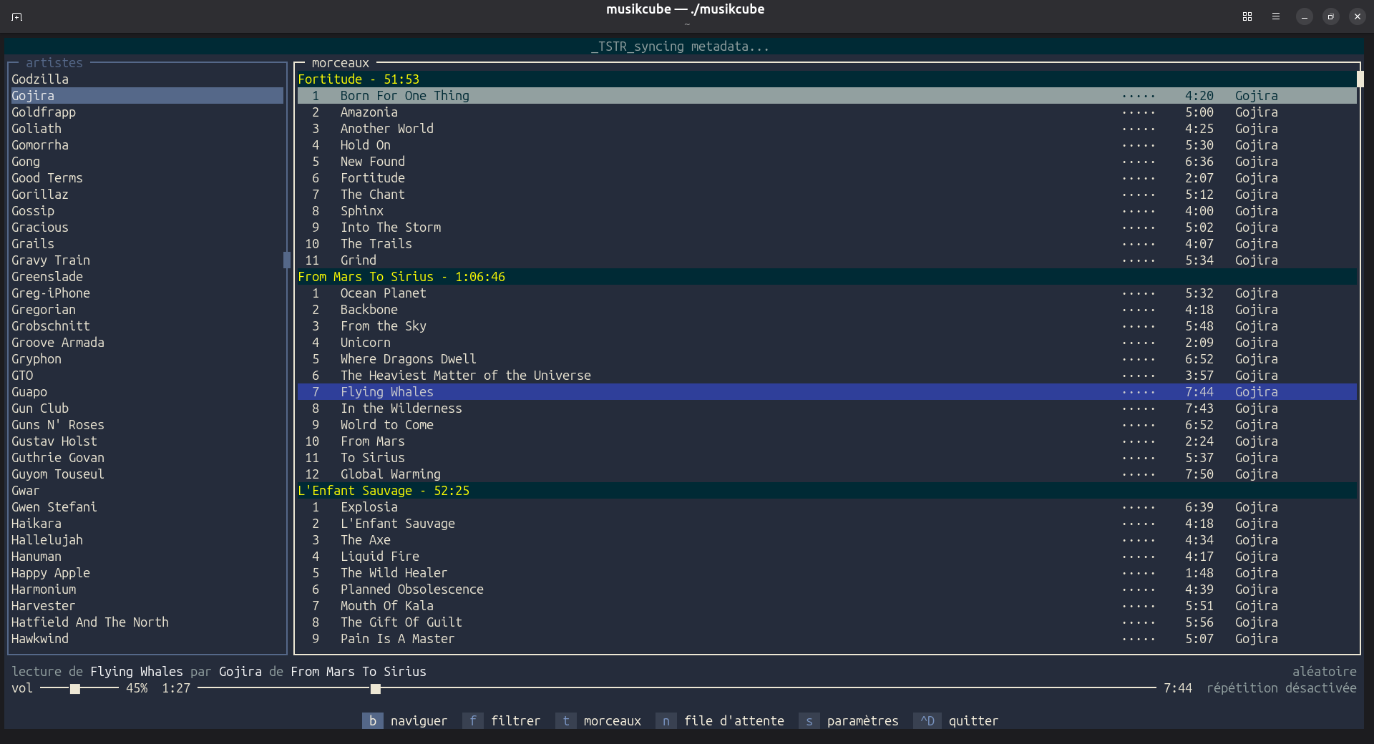Select Gorillaz in the artistes list
Viewport: 1374px width, 744px height.
[40, 195]
